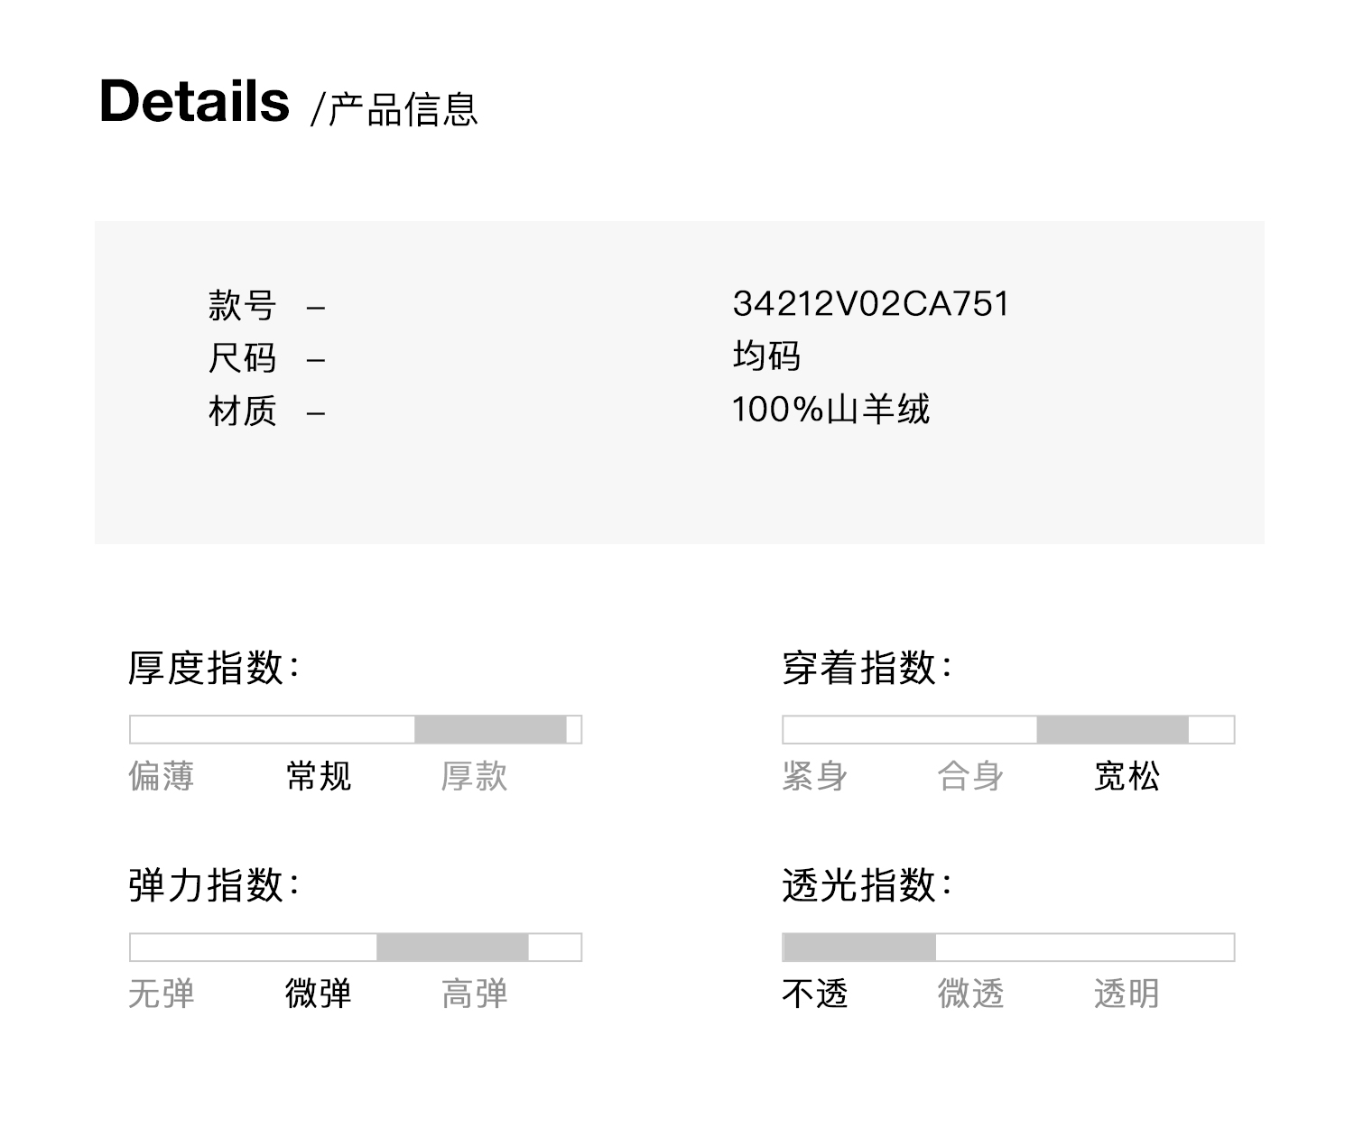Pick the 无弹 elasticity label

pyautogui.click(x=162, y=994)
